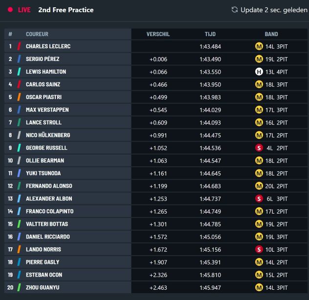The image size is (309, 300).
Task: Click the BAND column header
Action: click(x=271, y=34)
